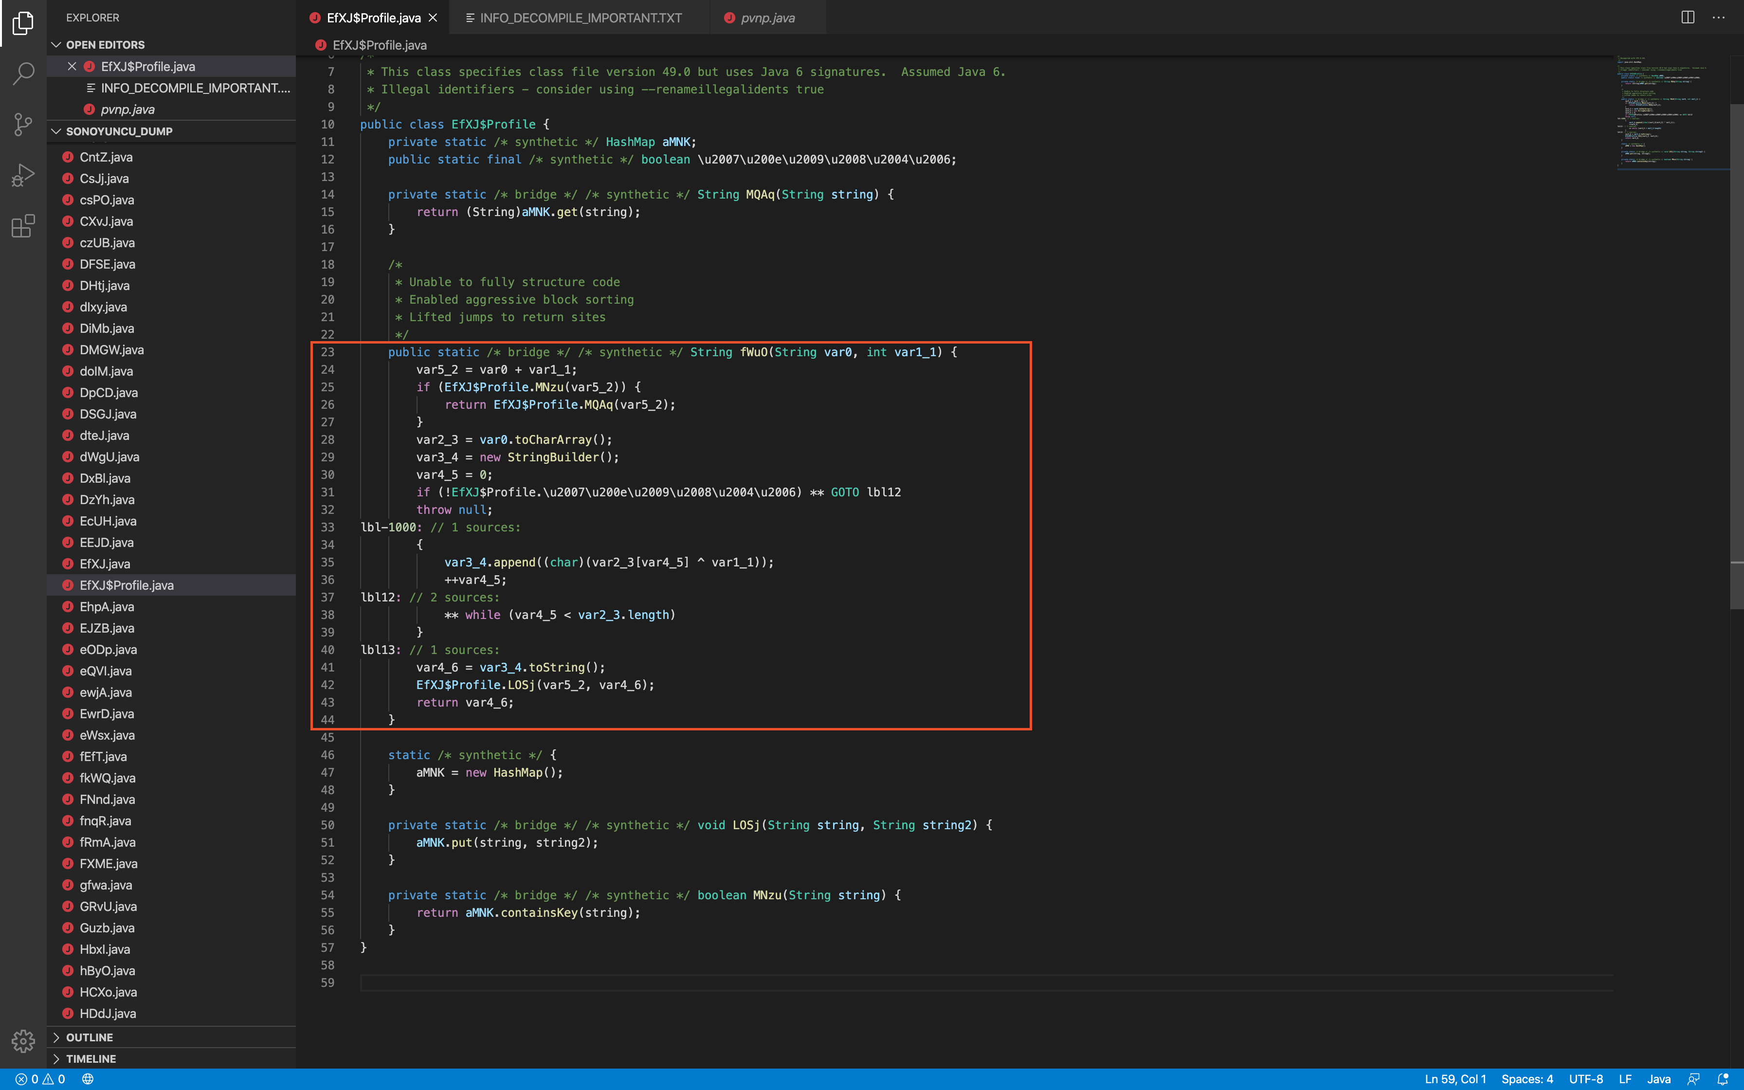The image size is (1744, 1090).
Task: Click the Java file icon in breadcrumb
Action: click(321, 45)
